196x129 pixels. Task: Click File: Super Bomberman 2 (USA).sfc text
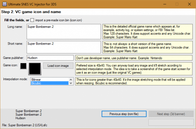click(24, 125)
